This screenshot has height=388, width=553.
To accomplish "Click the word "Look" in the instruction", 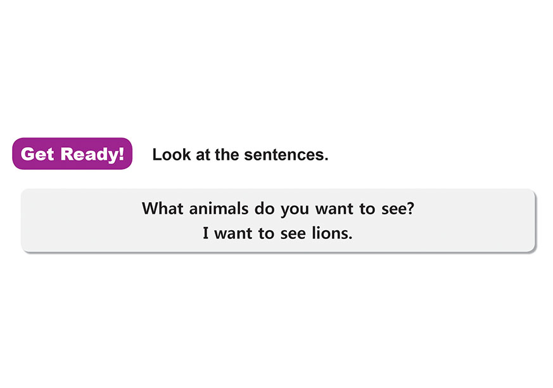I will point(172,155).
